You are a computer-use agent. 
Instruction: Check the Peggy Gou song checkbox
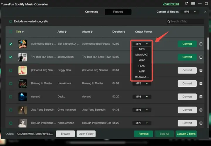tap(11, 70)
